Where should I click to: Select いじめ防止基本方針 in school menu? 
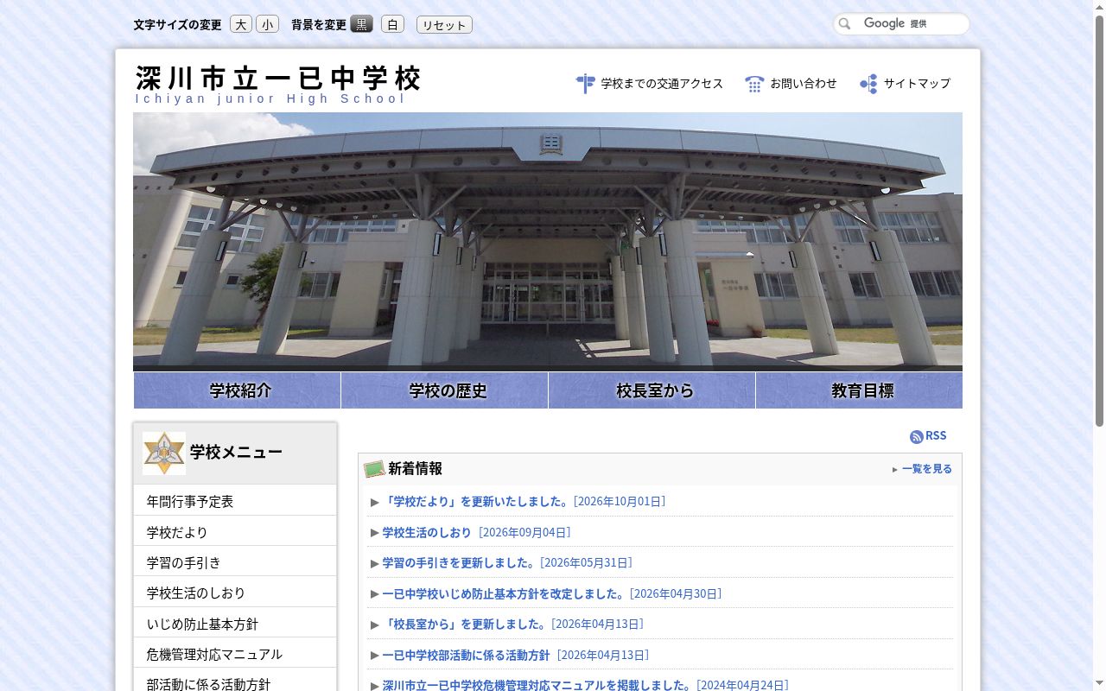[x=235, y=624]
